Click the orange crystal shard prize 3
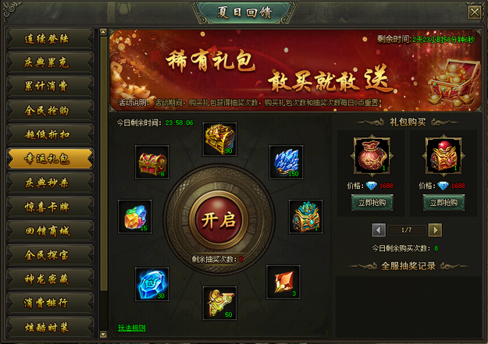 coord(283,282)
